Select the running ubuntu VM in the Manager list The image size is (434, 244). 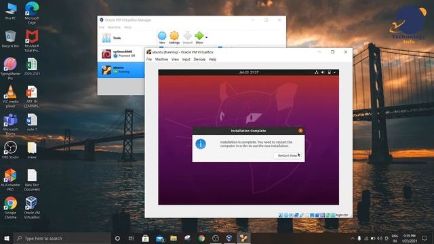tap(121, 70)
